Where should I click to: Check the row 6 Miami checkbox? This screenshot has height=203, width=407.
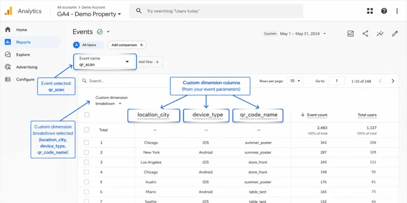(x=86, y=192)
